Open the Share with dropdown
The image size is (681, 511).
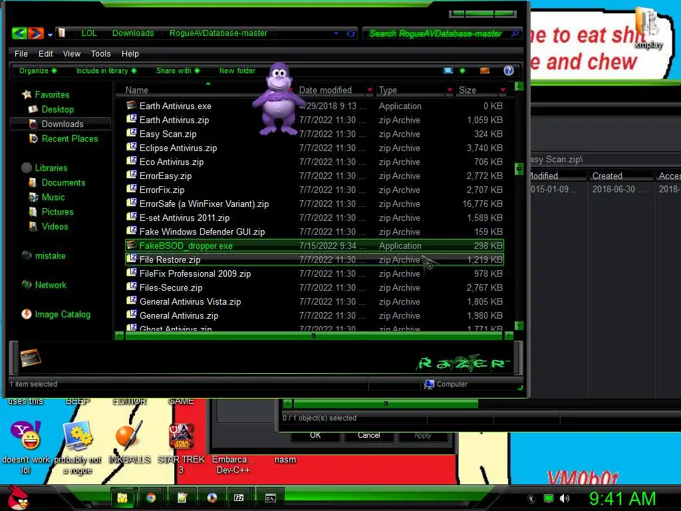point(178,71)
